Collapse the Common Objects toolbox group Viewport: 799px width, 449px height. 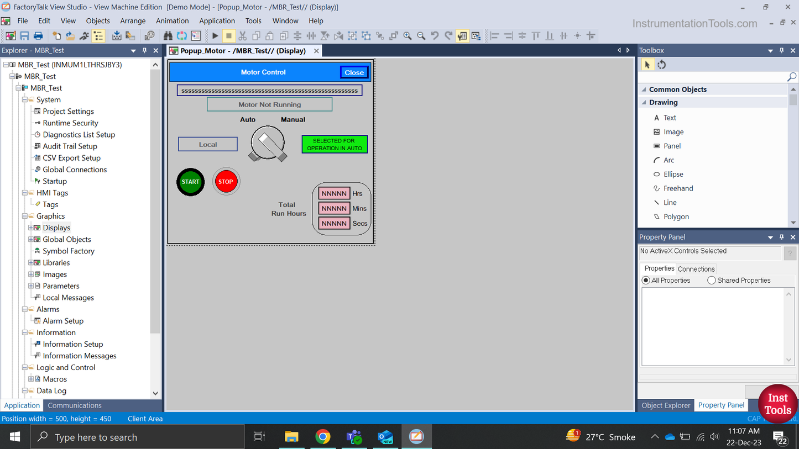point(644,89)
